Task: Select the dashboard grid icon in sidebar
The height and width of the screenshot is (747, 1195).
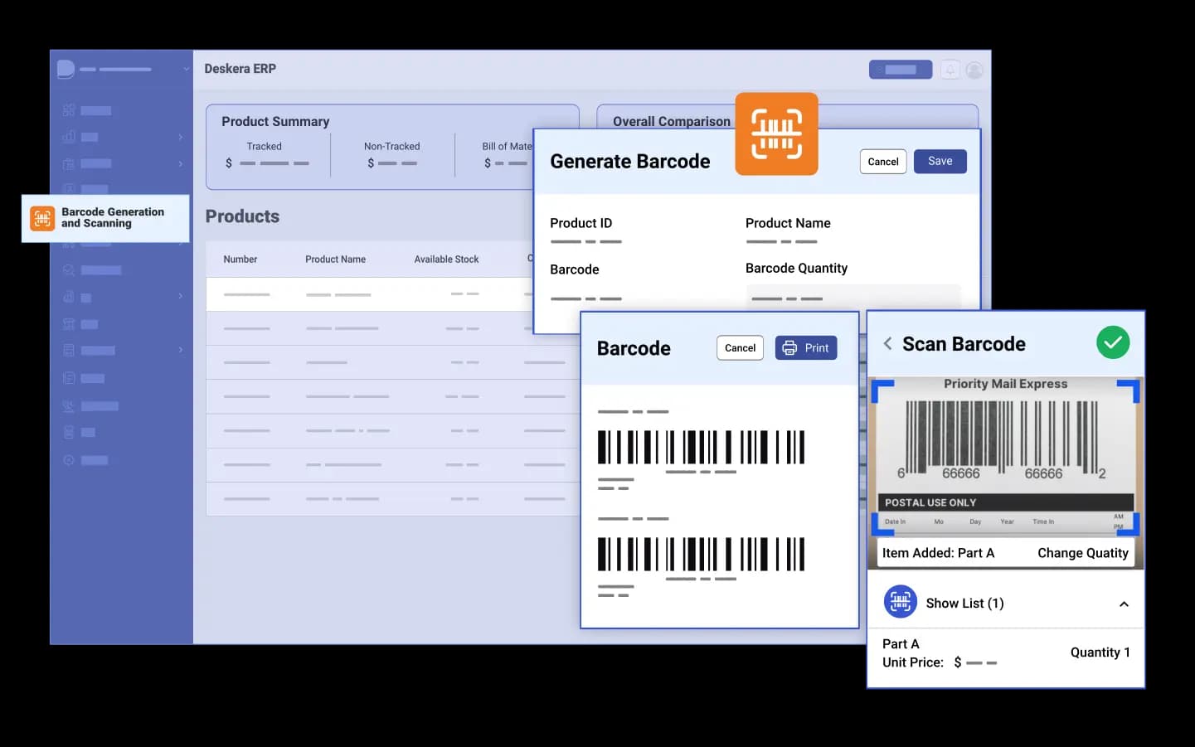Action: pos(69,110)
